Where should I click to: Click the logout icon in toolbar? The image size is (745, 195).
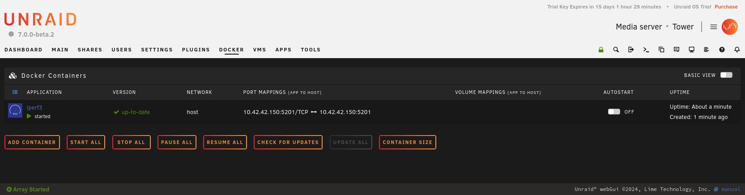click(631, 50)
